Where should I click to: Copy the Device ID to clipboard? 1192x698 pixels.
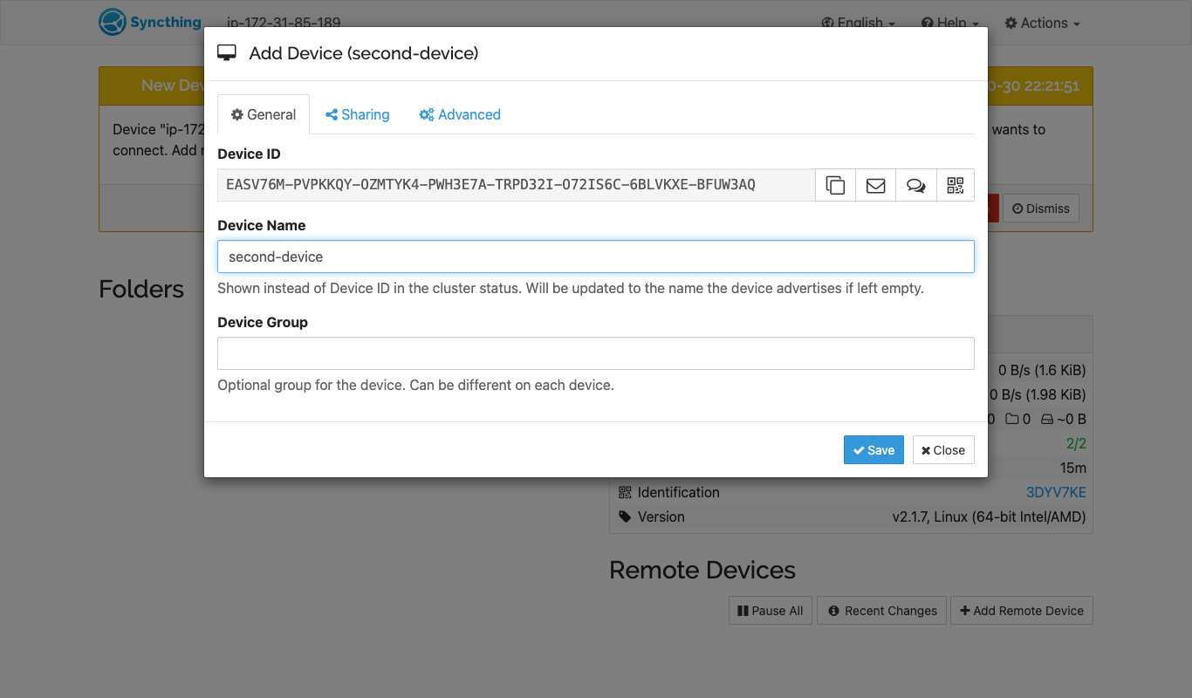[835, 185]
